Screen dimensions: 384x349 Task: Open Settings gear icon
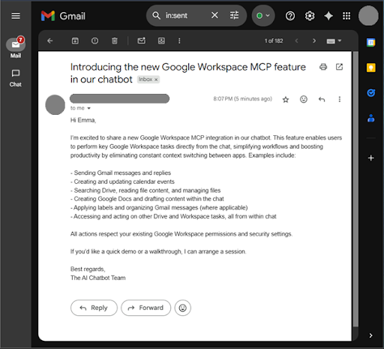pyautogui.click(x=310, y=16)
